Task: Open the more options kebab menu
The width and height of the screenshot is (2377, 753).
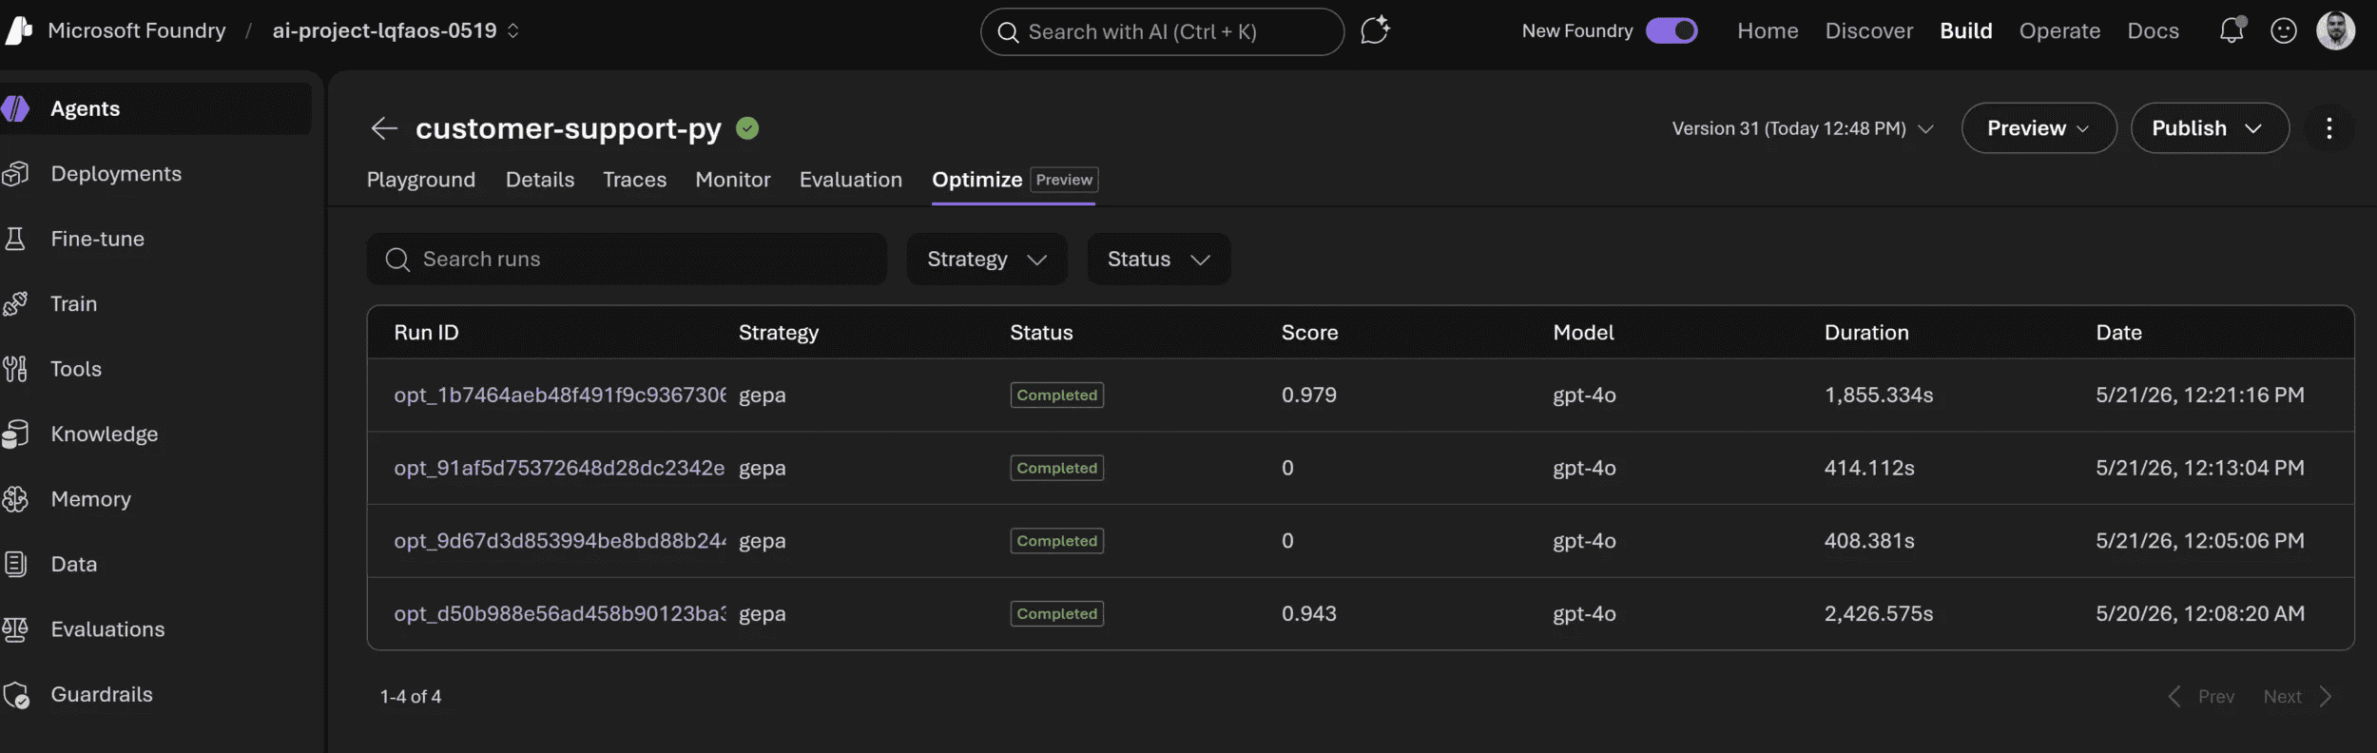Action: tap(2329, 128)
